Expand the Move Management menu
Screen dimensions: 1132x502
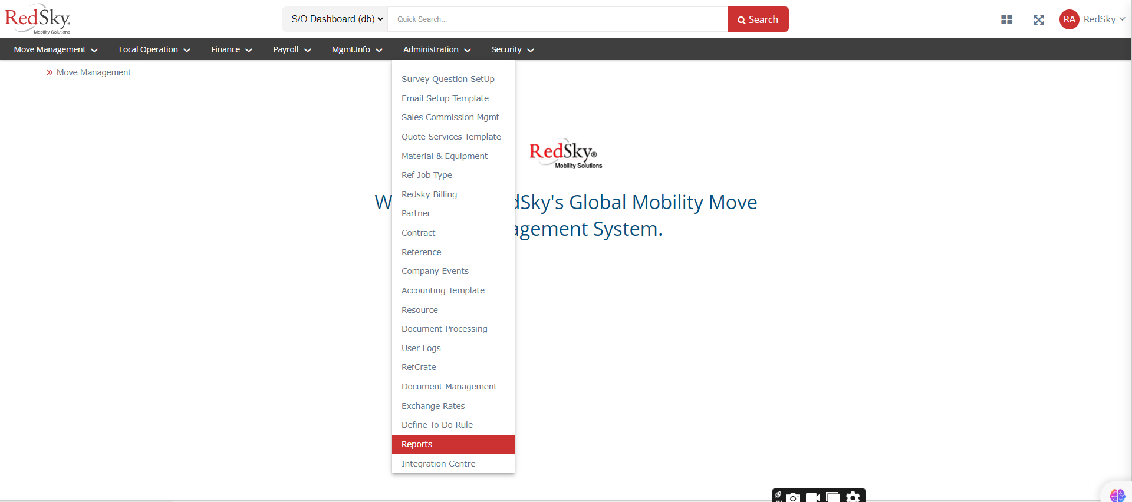55,49
